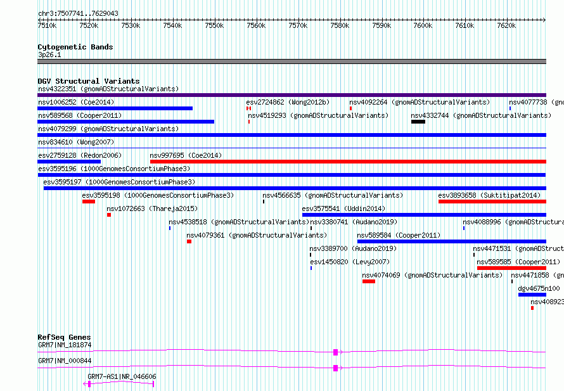Open nsv4566635 gnomAD variant label

coord(333,195)
